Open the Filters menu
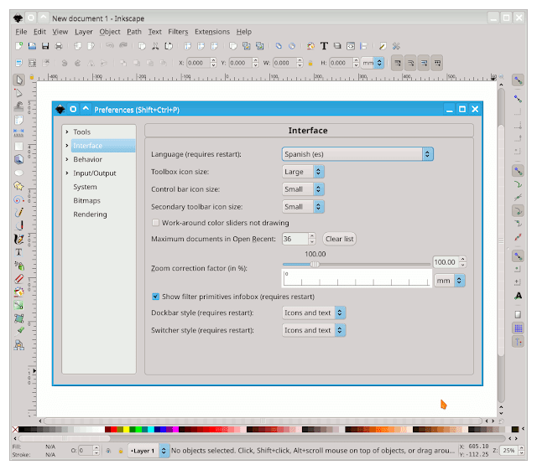The height and width of the screenshot is (470, 537). (178, 32)
